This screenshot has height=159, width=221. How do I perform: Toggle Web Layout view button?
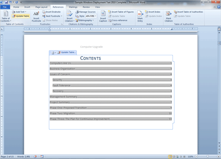(177, 156)
